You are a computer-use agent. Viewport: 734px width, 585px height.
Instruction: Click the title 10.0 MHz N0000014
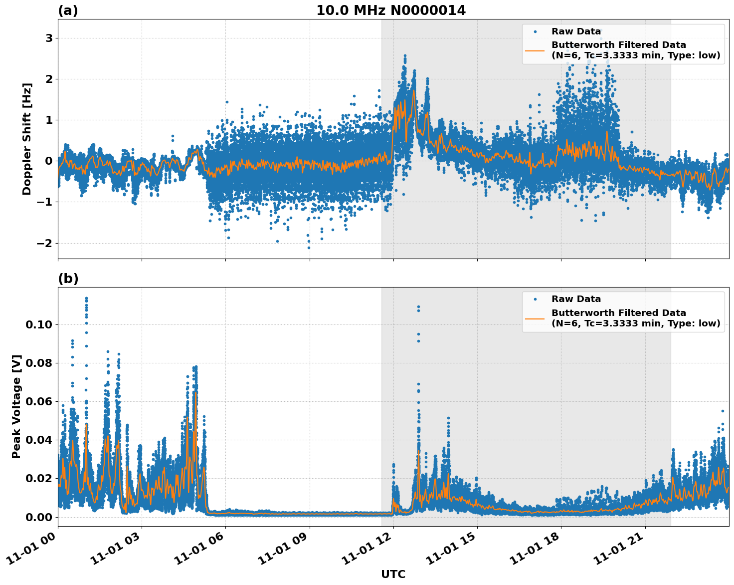tap(392, 9)
